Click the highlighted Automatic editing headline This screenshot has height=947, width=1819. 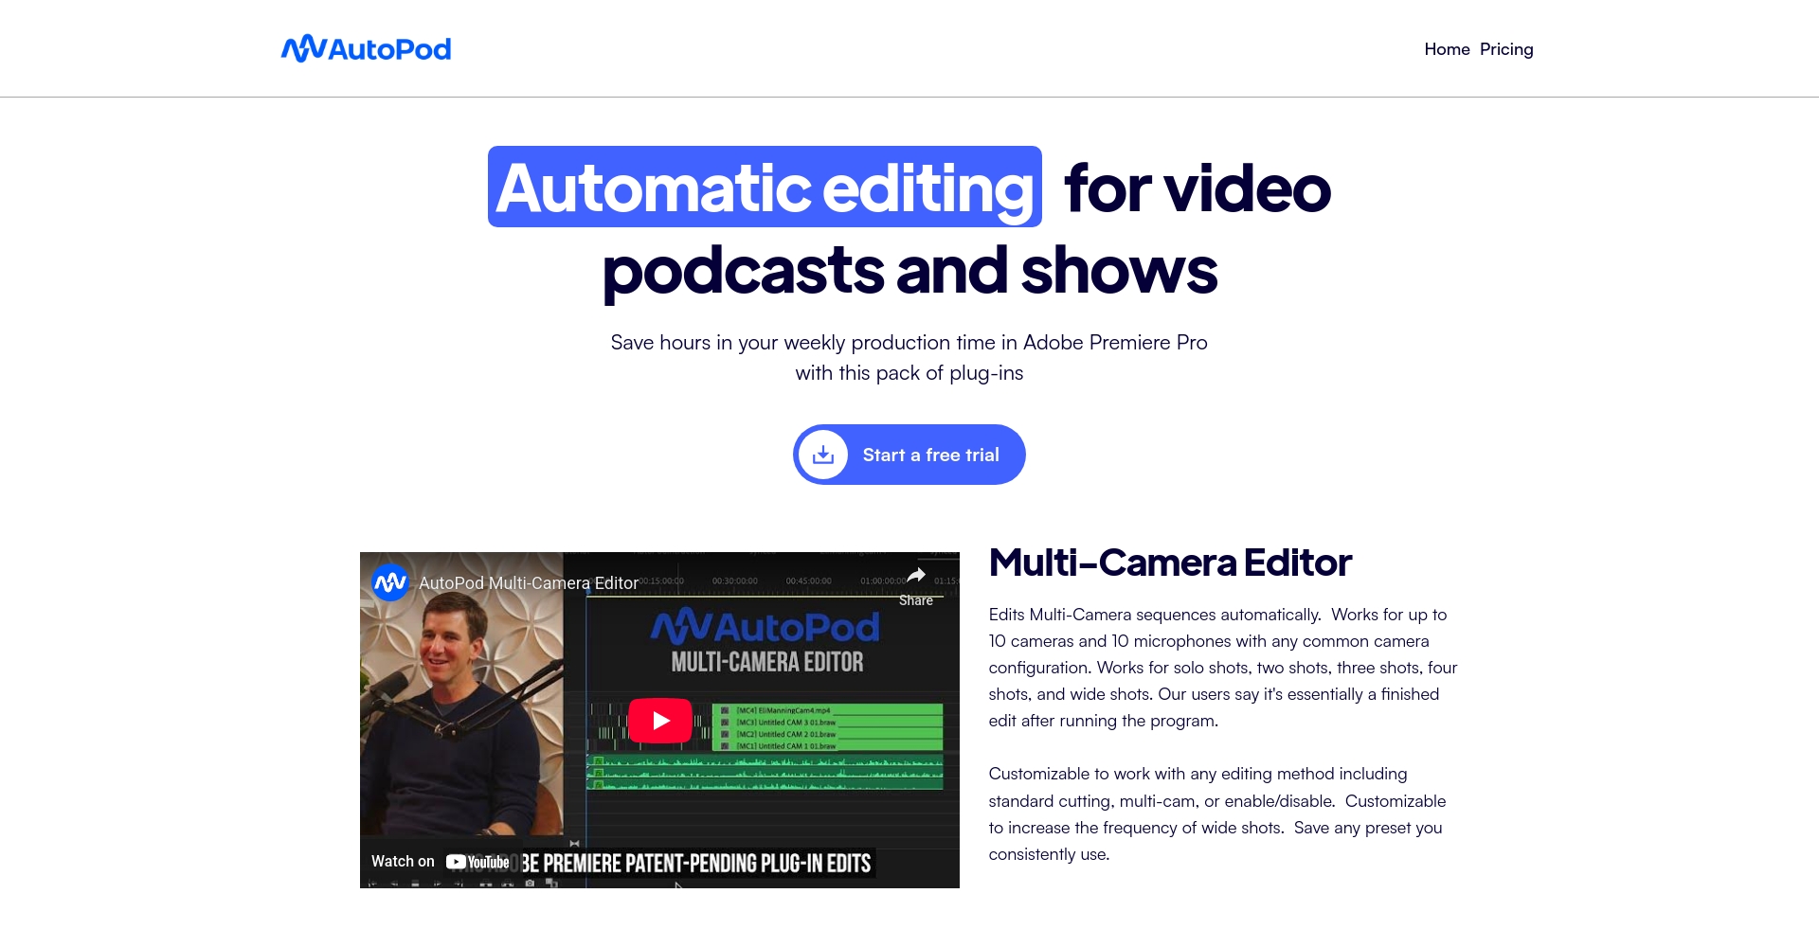click(x=764, y=188)
